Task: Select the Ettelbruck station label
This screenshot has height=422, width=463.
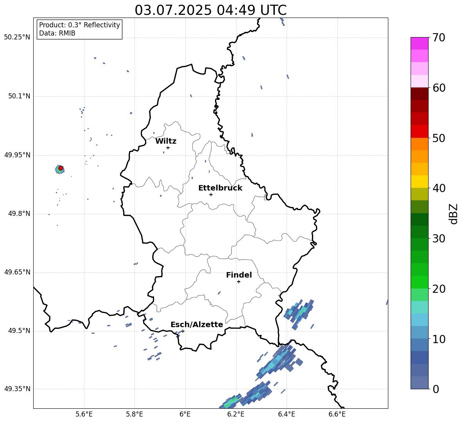Action: (x=220, y=188)
